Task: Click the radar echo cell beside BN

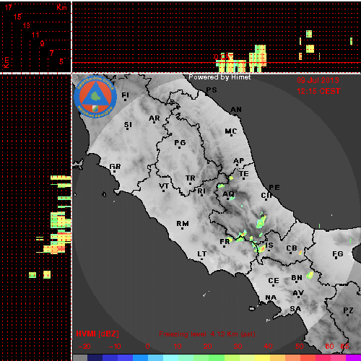Action: (310, 275)
